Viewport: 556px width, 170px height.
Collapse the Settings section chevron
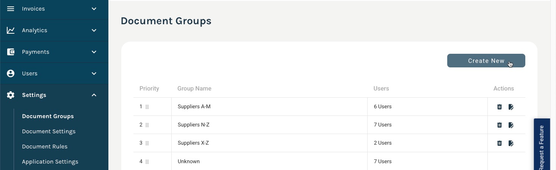pyautogui.click(x=94, y=95)
